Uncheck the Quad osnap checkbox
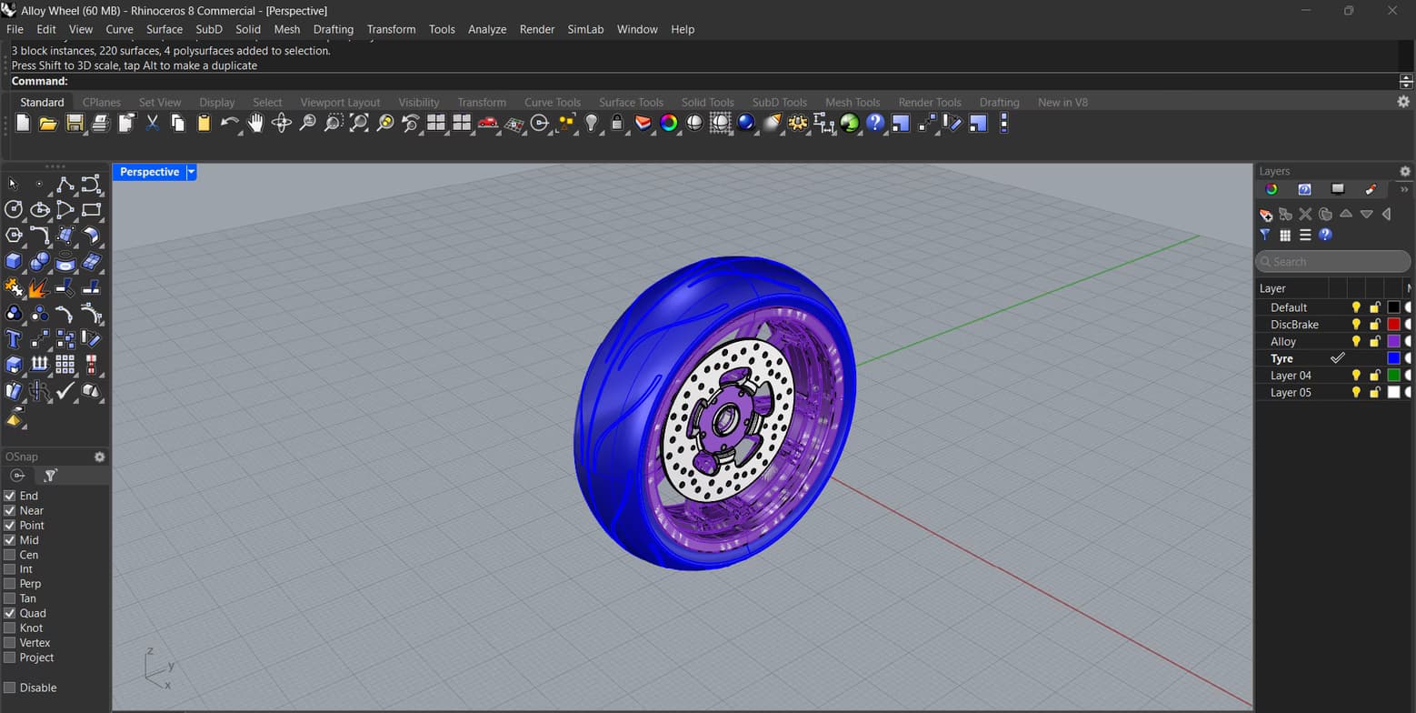 click(x=10, y=613)
